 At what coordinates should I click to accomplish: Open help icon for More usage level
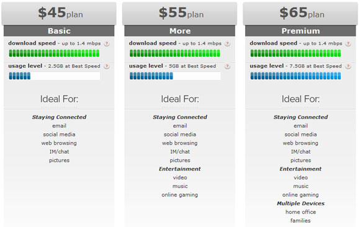(227, 66)
